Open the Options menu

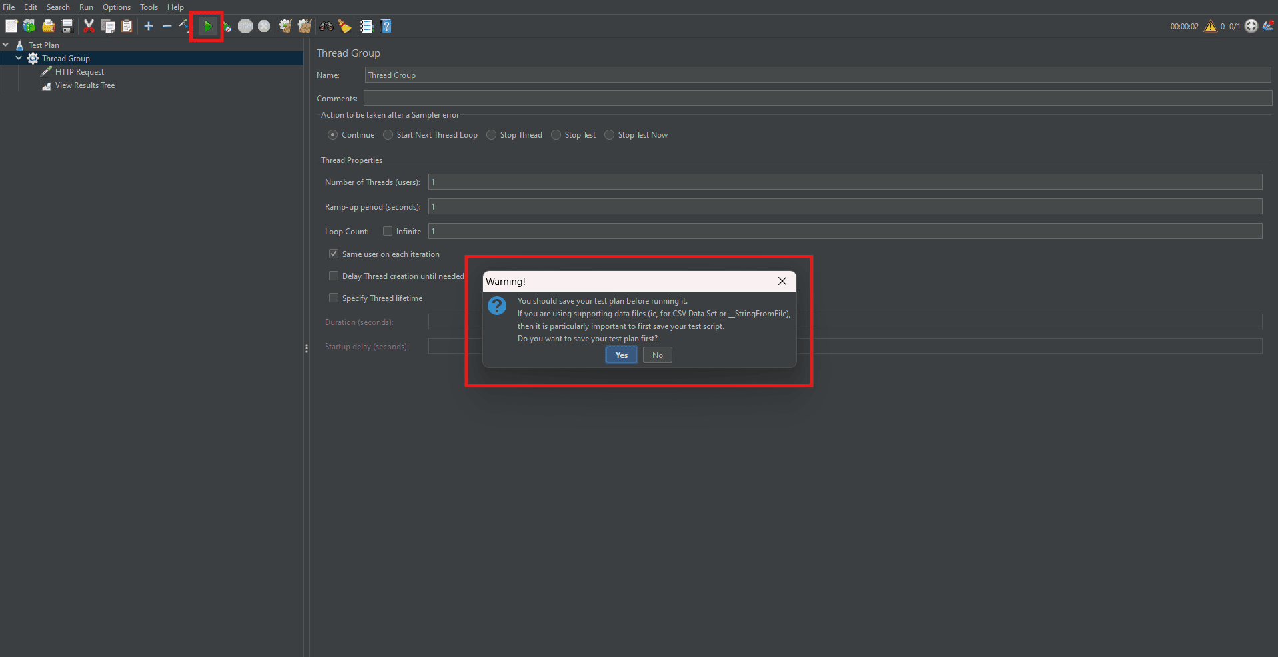[x=116, y=7]
